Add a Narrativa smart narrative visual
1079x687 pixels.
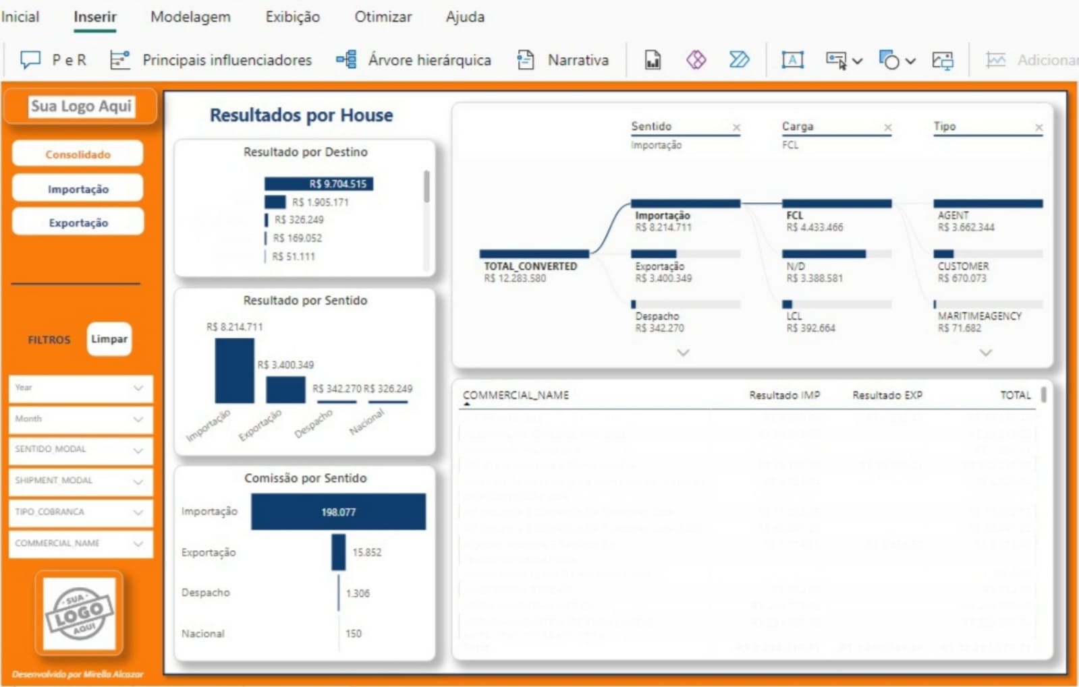[x=562, y=60]
